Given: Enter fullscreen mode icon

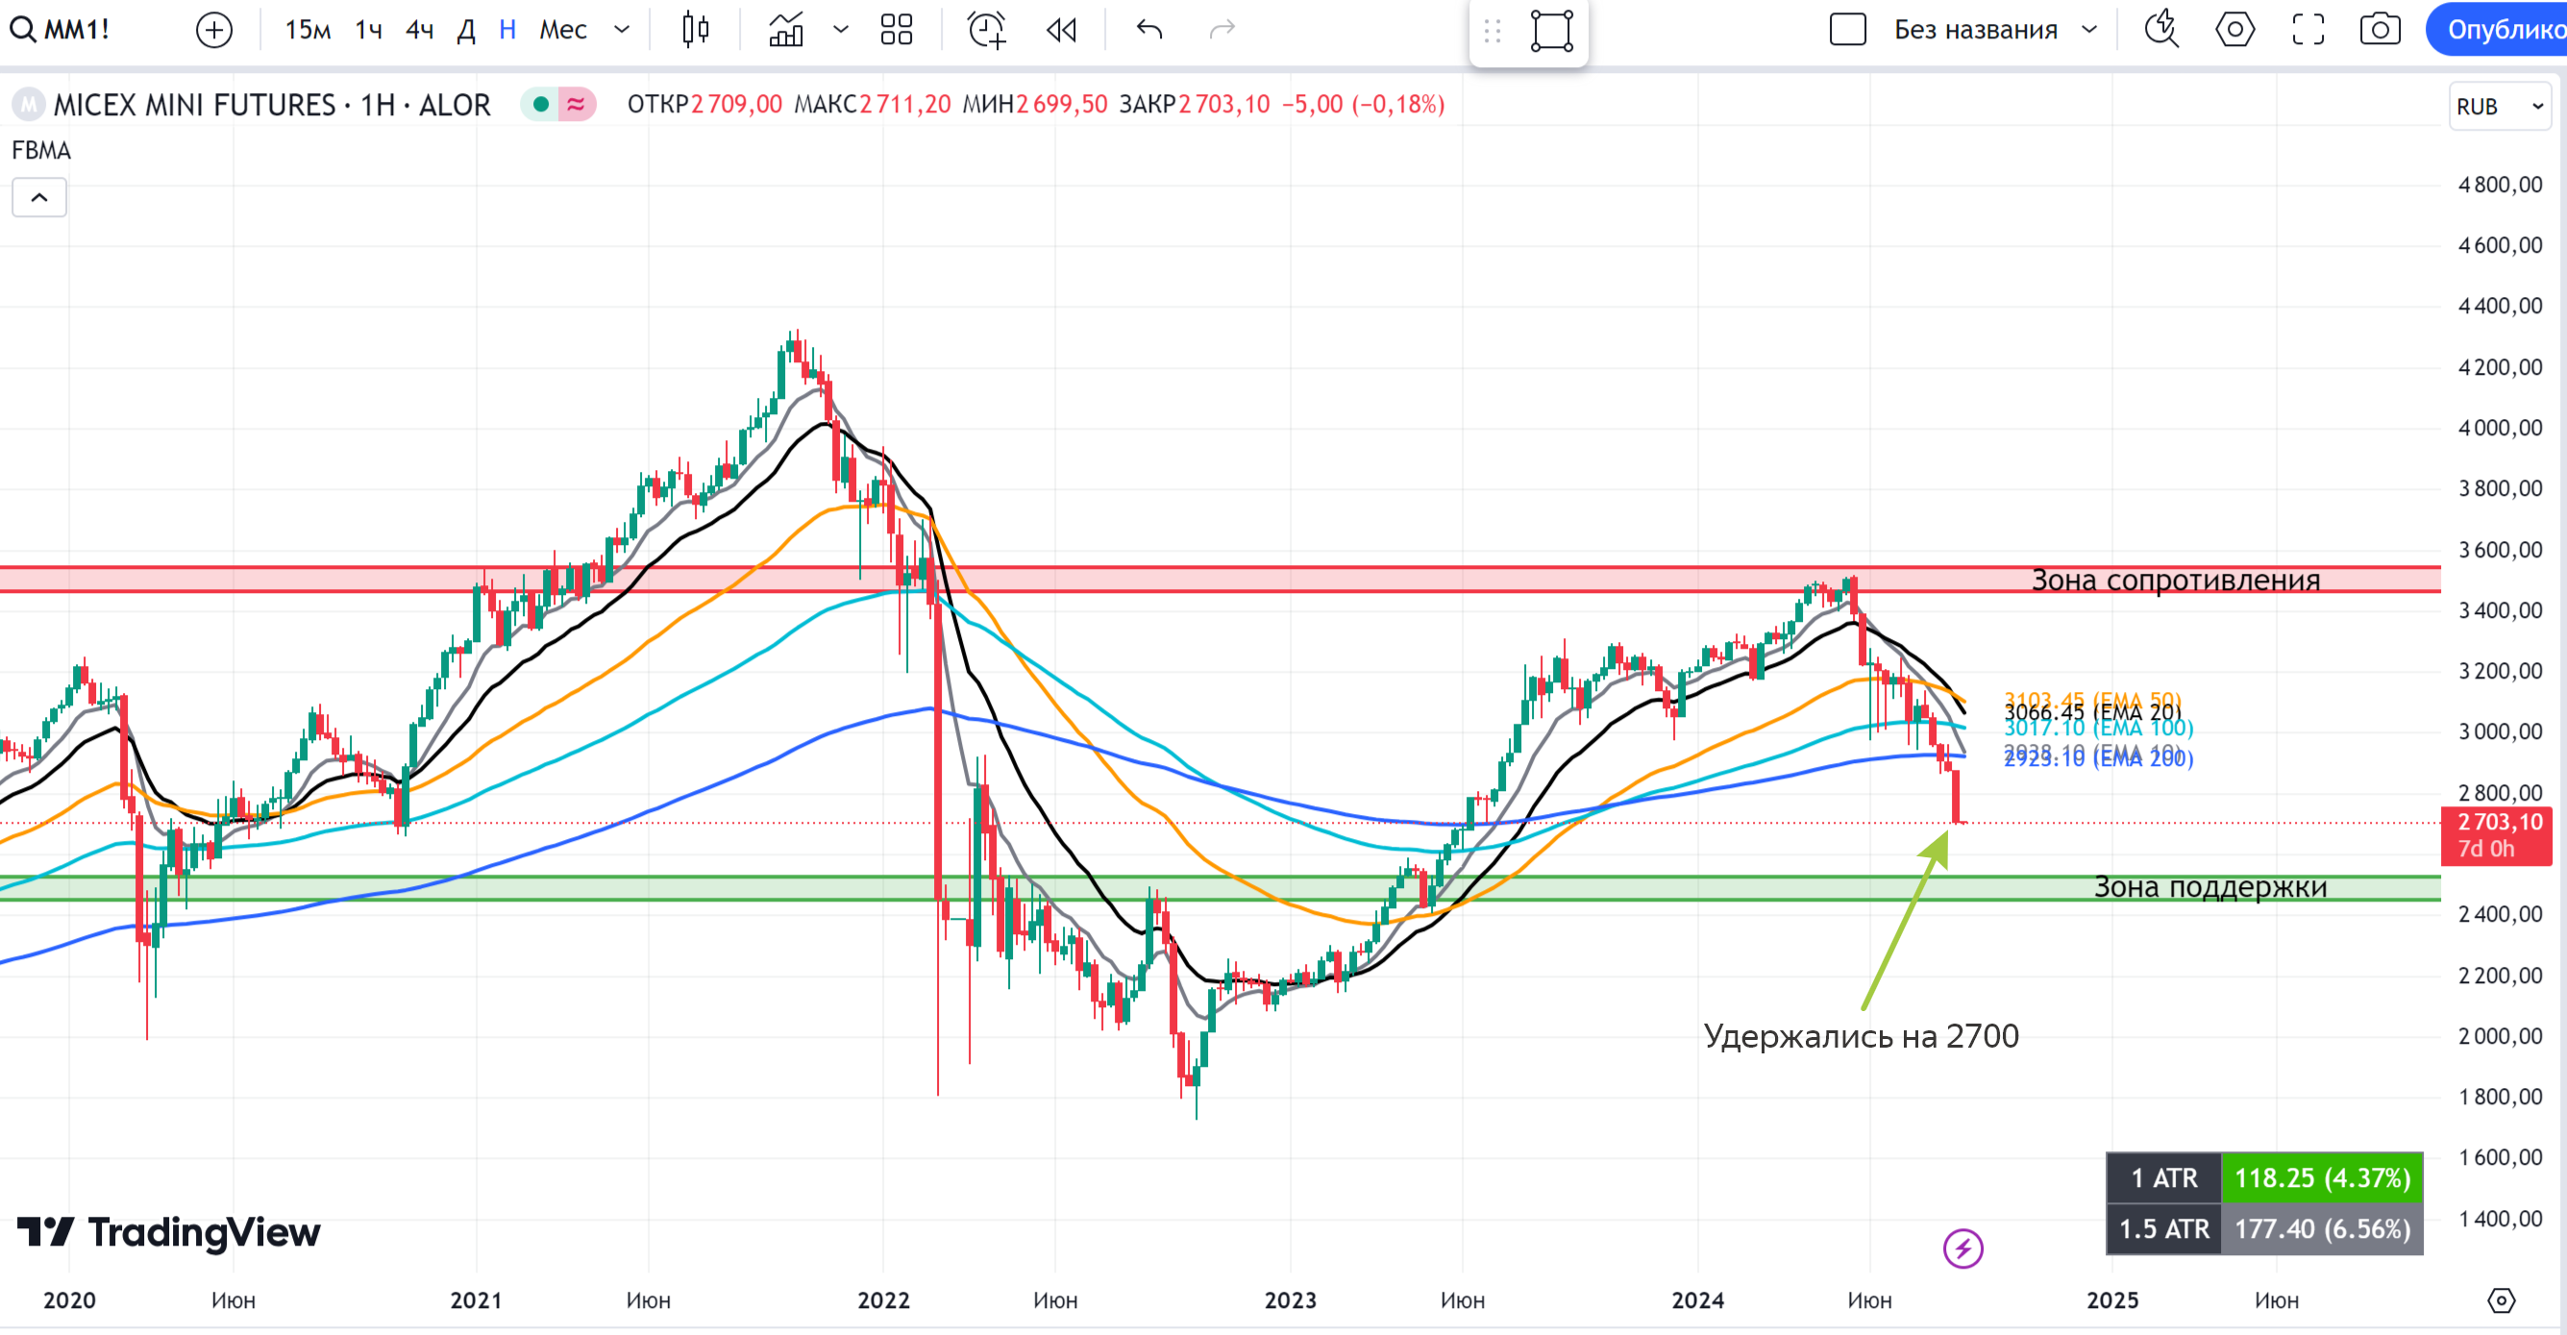Looking at the screenshot, I should tap(2308, 30).
